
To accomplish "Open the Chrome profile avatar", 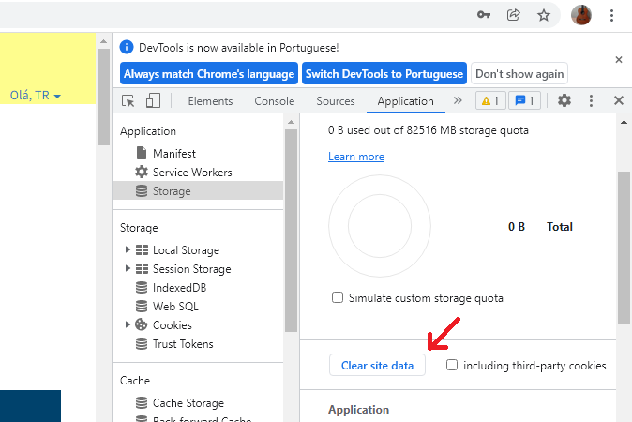I will pyautogui.click(x=581, y=15).
